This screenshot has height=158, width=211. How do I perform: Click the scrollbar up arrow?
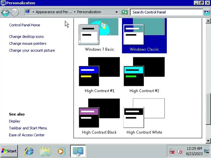[x=208, y=21]
